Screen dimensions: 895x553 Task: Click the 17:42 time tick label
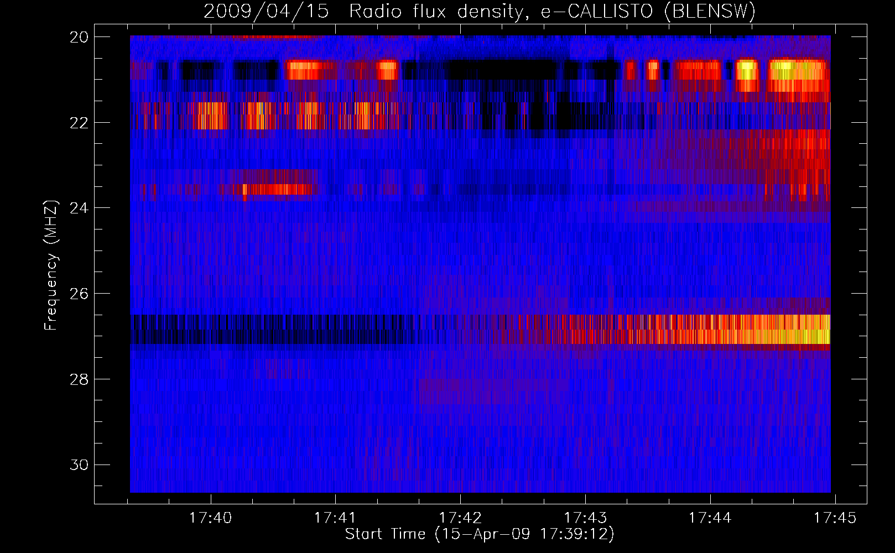pos(460,518)
